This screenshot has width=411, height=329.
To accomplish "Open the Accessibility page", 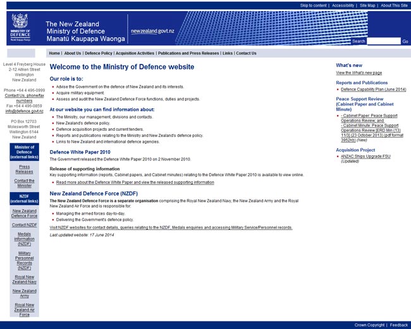I will click(343, 6).
